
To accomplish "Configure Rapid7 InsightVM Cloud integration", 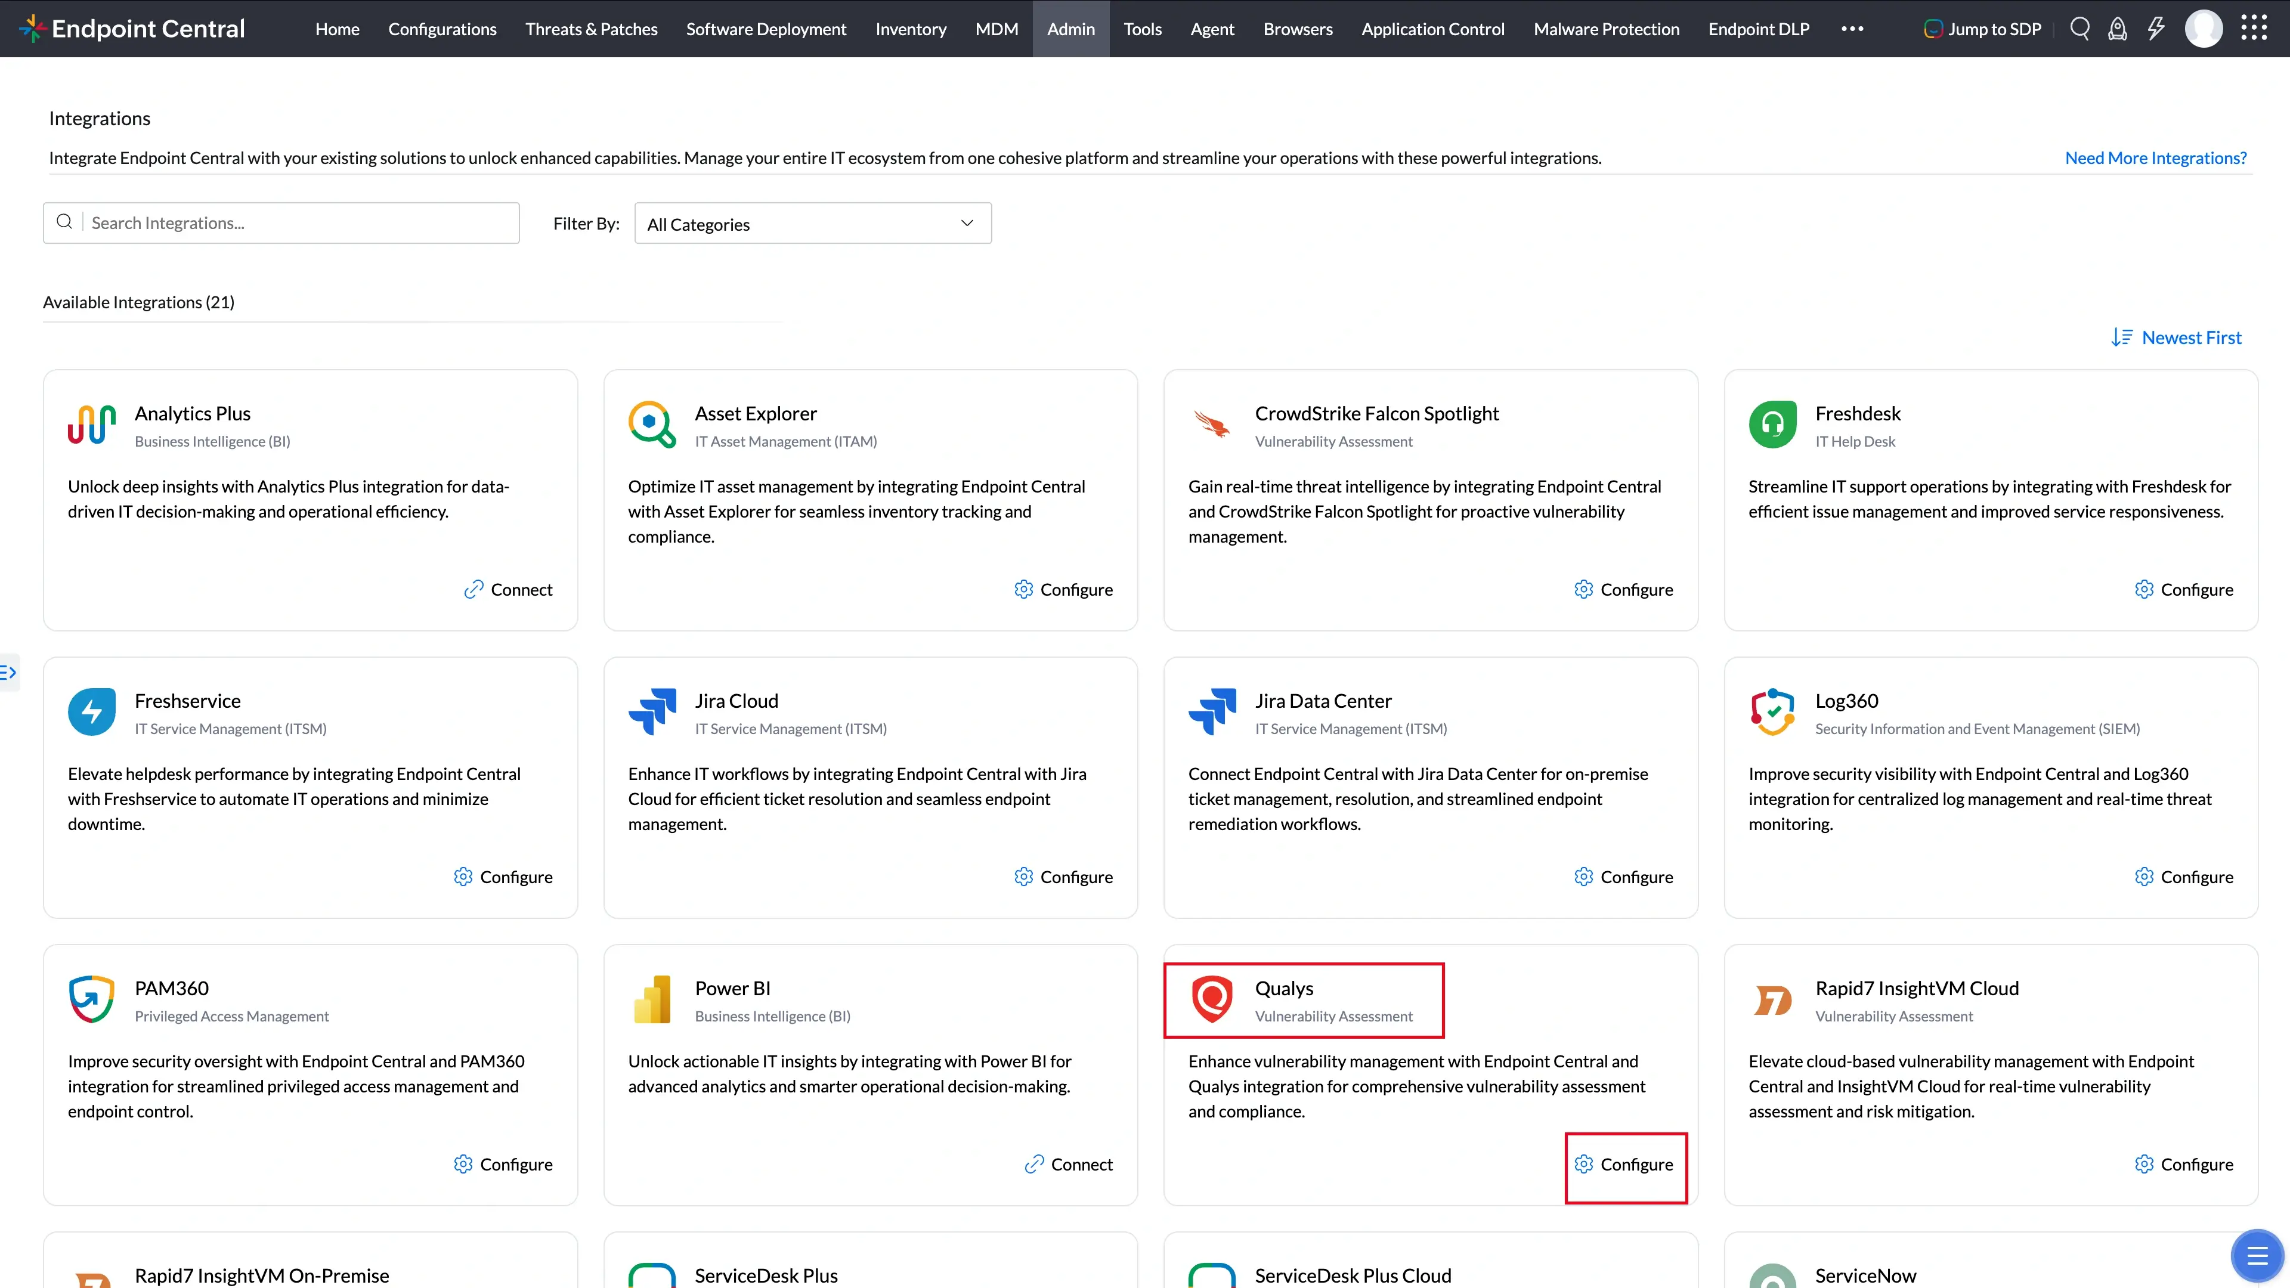I will coord(2183,1163).
